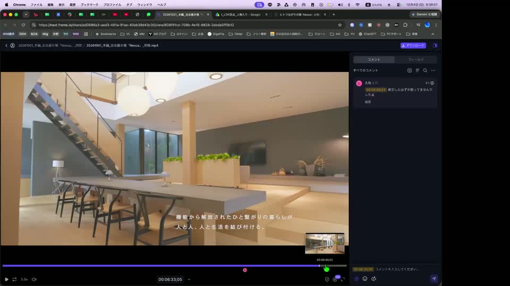Click the pink comment marker on timeline

click(245, 270)
